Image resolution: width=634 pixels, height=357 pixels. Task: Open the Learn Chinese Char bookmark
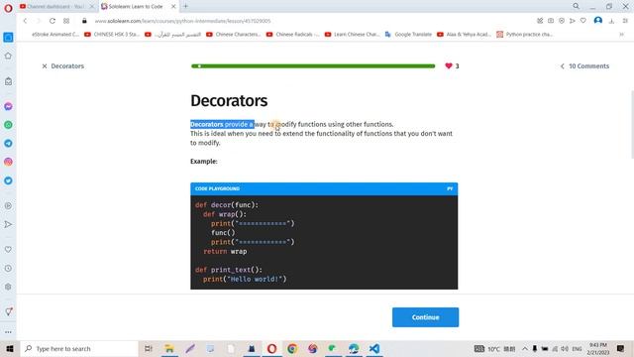click(353, 35)
